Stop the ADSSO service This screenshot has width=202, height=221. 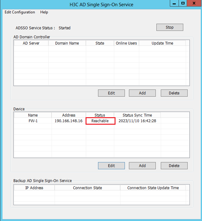pos(170,27)
